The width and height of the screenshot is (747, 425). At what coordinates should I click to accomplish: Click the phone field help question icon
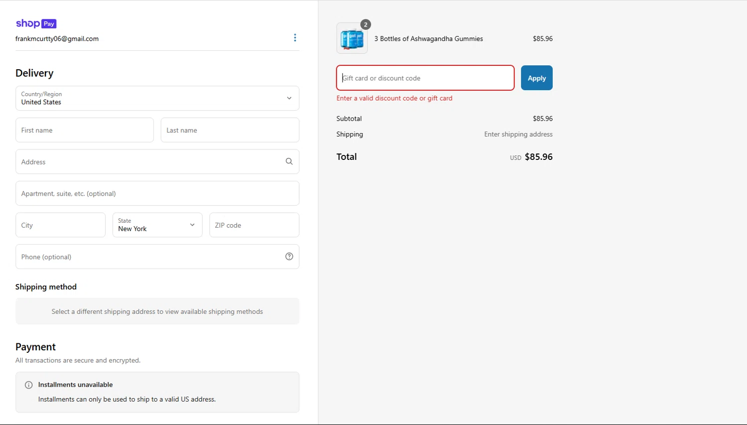tap(289, 257)
